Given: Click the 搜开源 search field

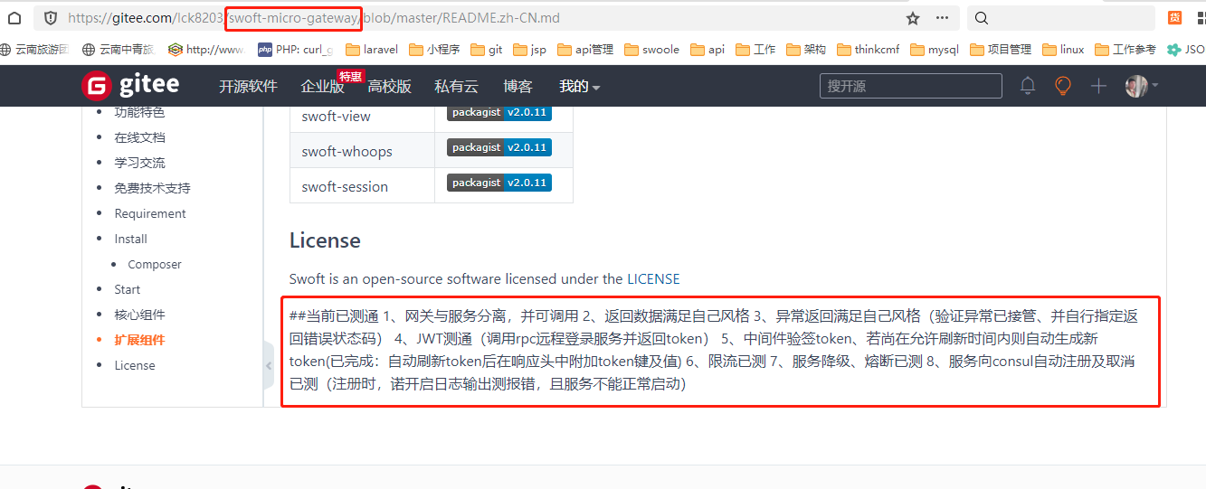Looking at the screenshot, I should 911,86.
